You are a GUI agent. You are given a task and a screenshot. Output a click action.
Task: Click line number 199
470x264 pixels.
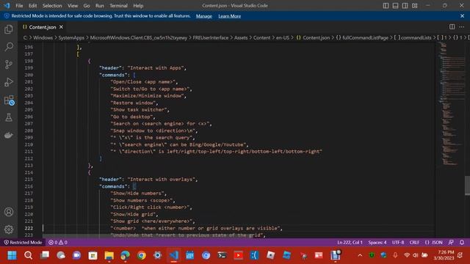point(29,68)
